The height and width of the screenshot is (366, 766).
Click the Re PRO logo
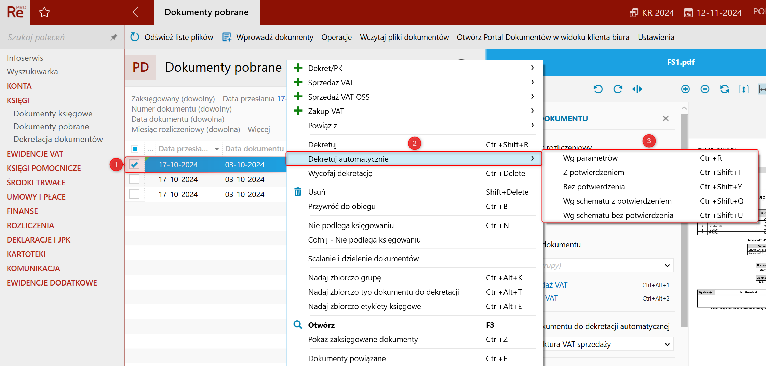15,12
